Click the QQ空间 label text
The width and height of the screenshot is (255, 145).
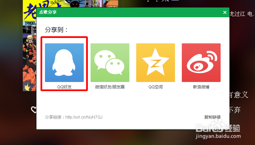[156, 87]
